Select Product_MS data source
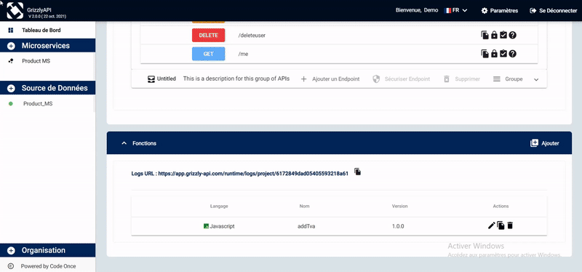This screenshot has width=582, height=272. [x=38, y=104]
